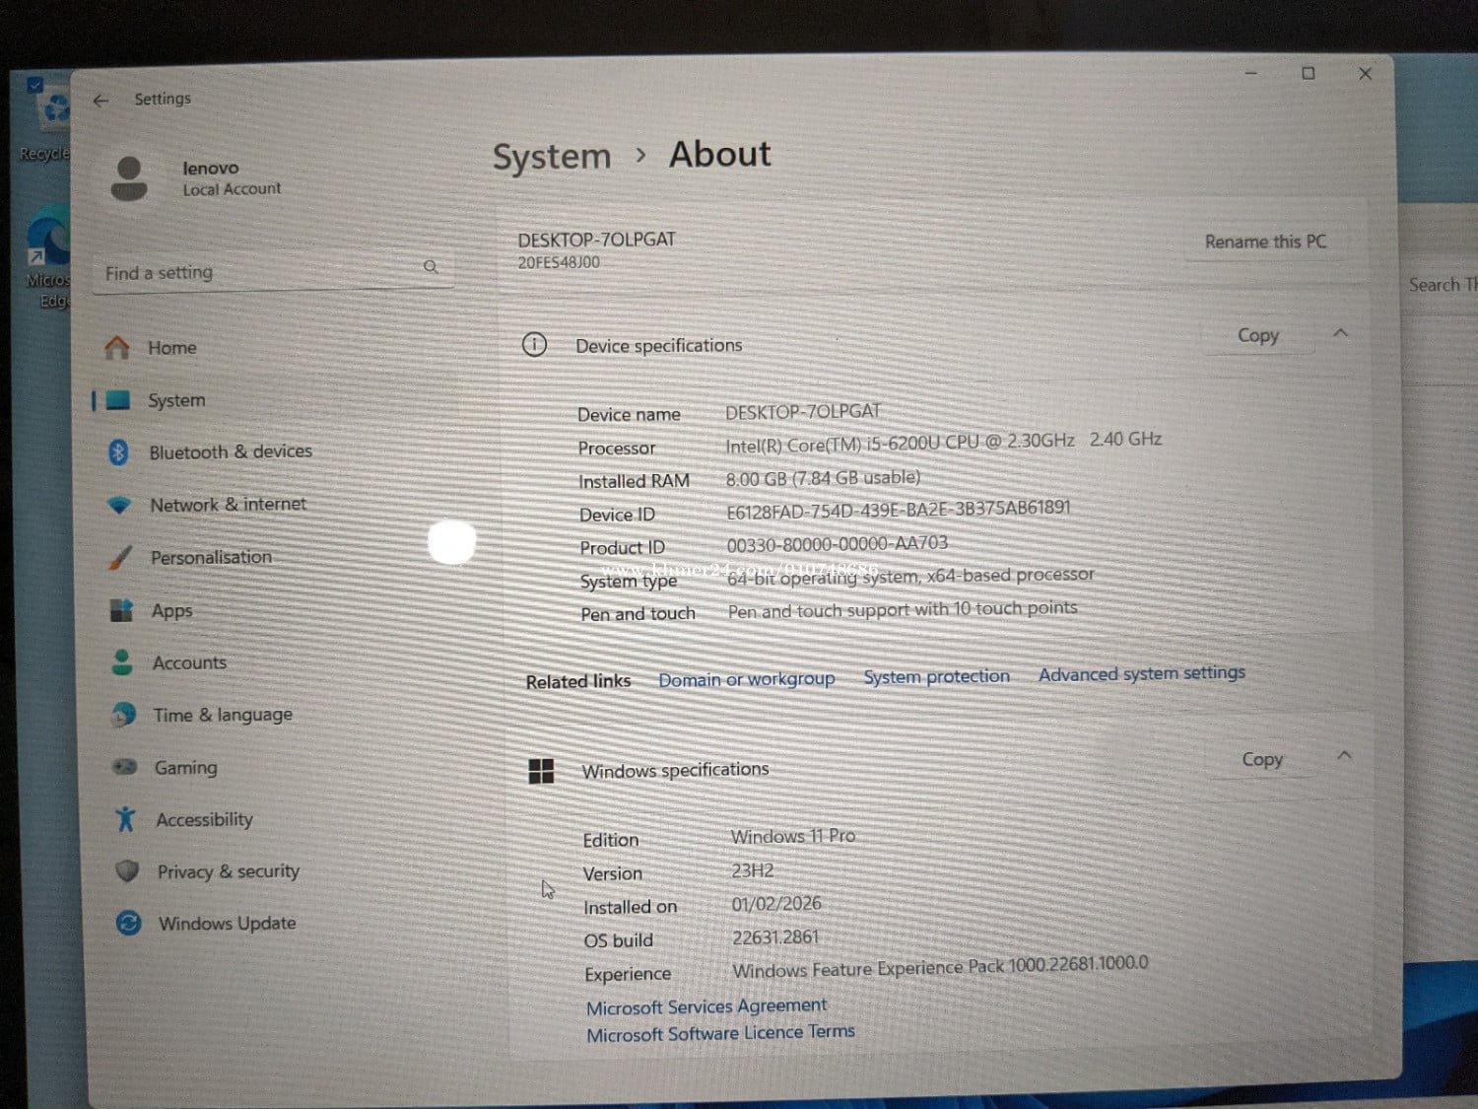Click the Home icon in sidebar
The width and height of the screenshot is (1478, 1109).
tap(117, 348)
